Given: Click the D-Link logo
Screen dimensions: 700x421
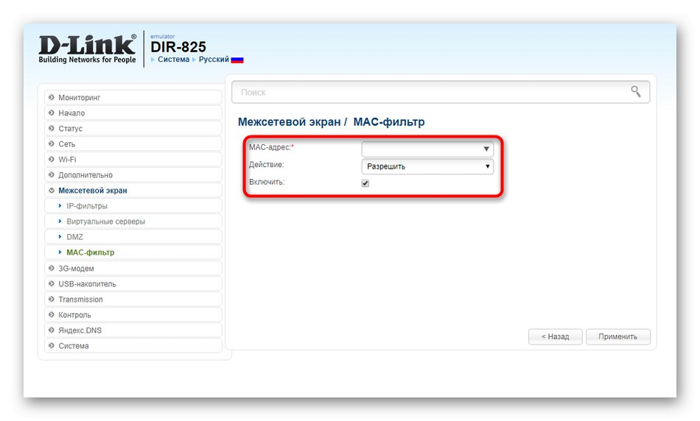Looking at the screenshot, I should pyautogui.click(x=87, y=49).
